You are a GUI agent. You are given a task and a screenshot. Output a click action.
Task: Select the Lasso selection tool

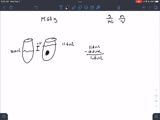pos(86,7)
